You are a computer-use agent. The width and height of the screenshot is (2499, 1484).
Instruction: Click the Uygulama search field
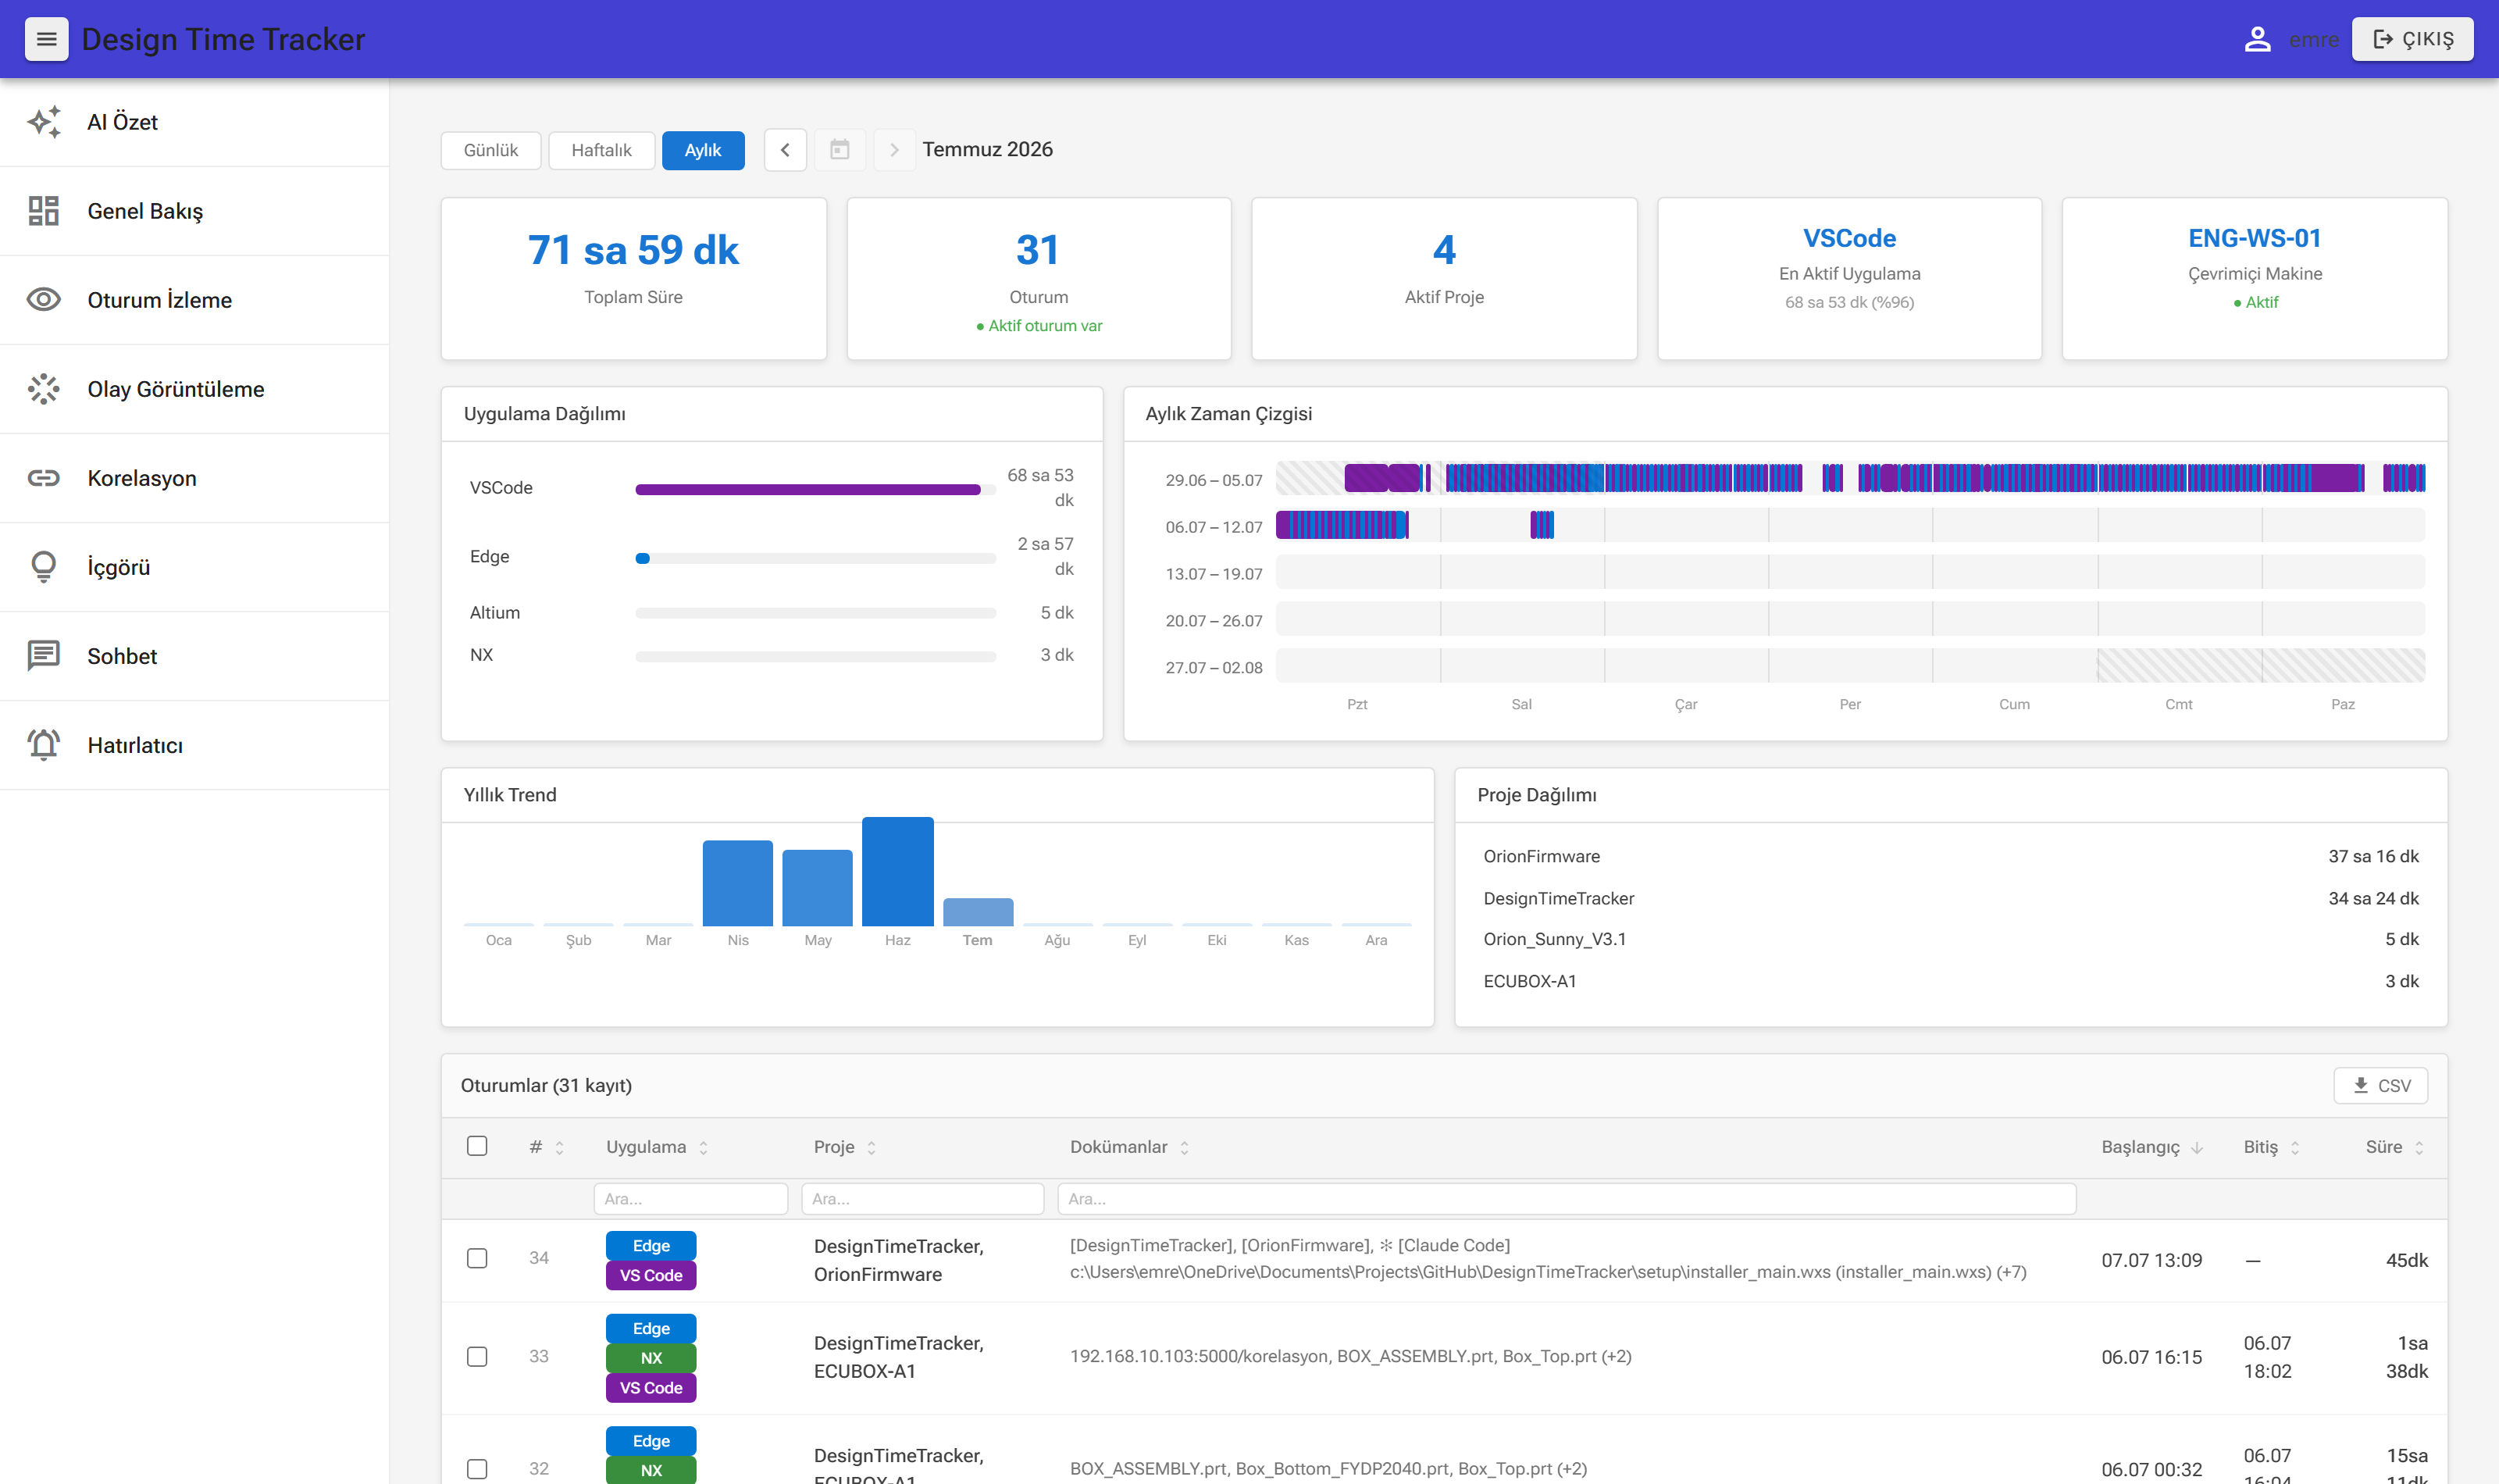pos(690,1199)
